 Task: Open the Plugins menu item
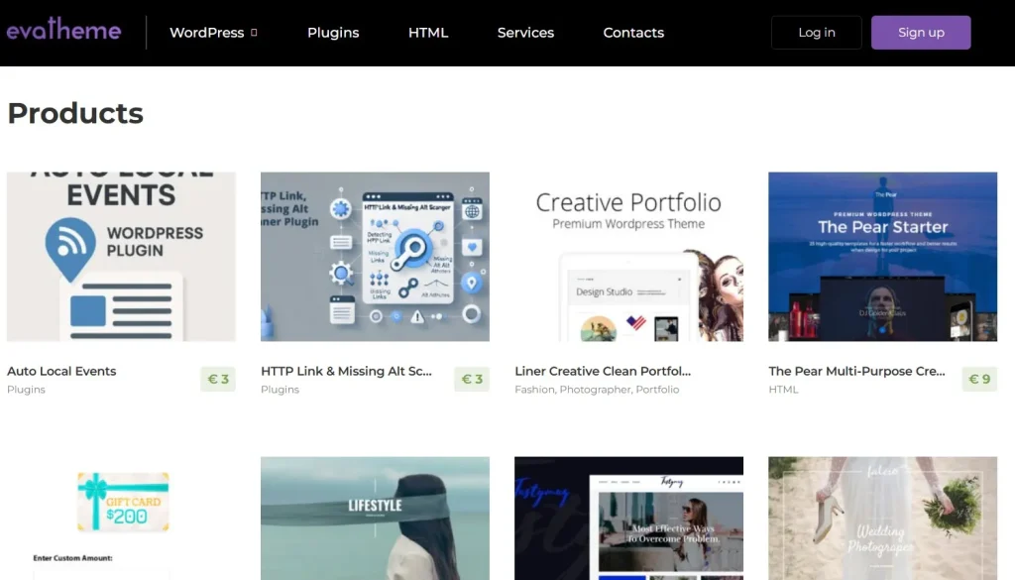pos(333,33)
